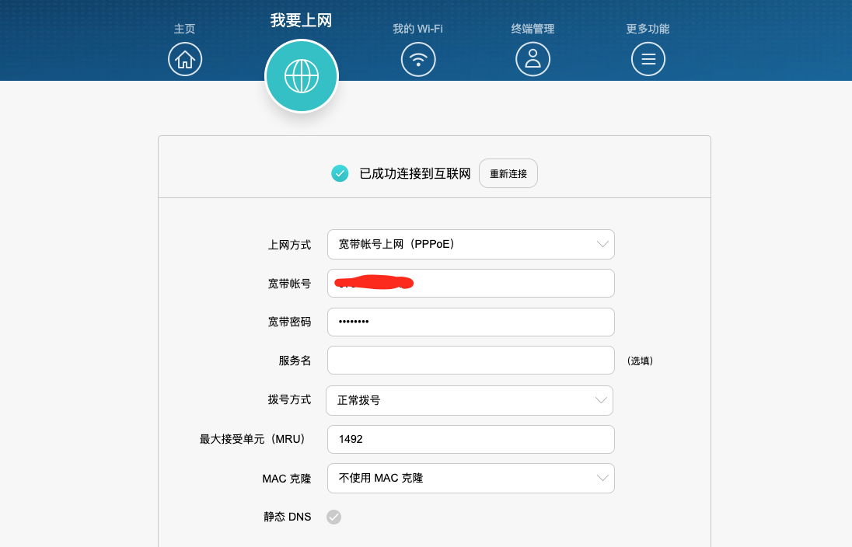This screenshot has width=852, height=547.
Task: Click the optional 服务名 field
Action: coord(470,360)
